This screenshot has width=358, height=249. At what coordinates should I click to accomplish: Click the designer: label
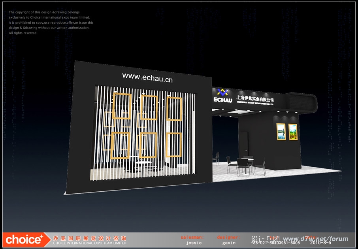point(229,238)
